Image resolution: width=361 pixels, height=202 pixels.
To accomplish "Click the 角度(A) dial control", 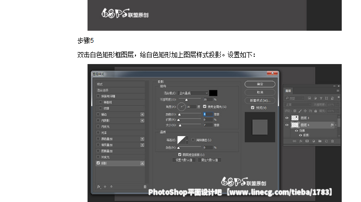I will 181,107.
